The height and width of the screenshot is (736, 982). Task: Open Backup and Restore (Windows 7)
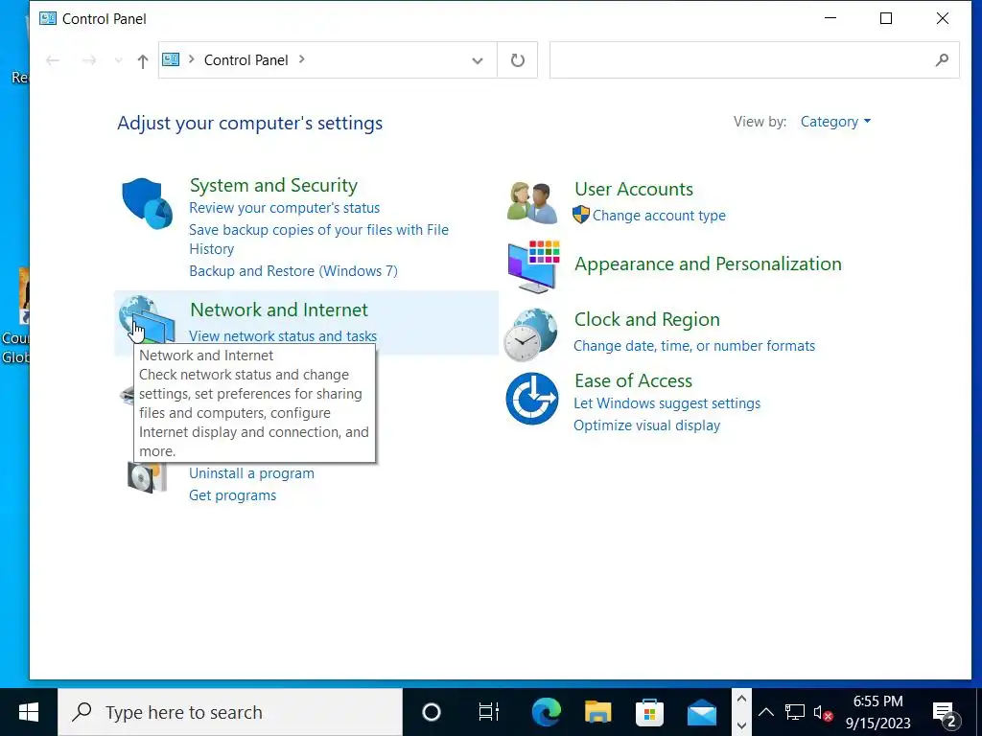293,271
